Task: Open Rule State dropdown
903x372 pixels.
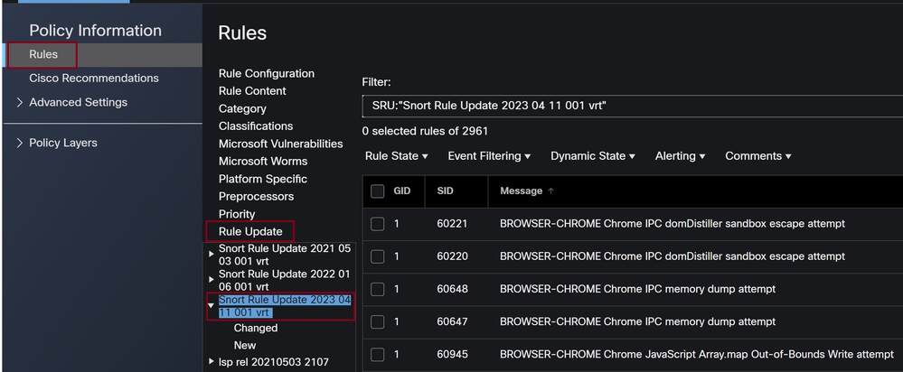Action: point(396,156)
